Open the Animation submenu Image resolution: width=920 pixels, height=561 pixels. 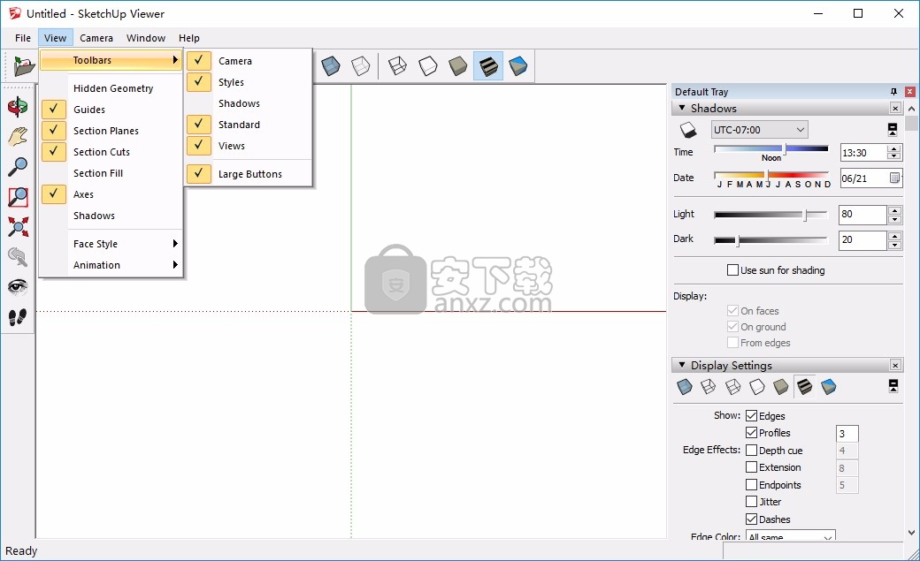point(111,265)
